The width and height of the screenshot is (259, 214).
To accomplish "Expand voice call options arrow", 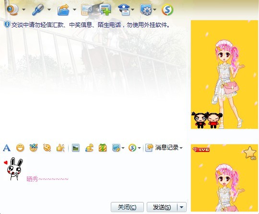I will 49,10.
